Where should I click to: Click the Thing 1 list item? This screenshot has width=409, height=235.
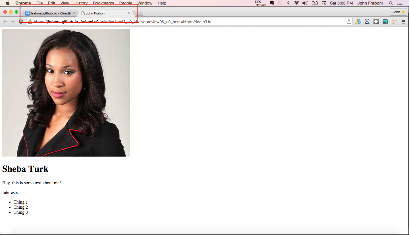21,202
